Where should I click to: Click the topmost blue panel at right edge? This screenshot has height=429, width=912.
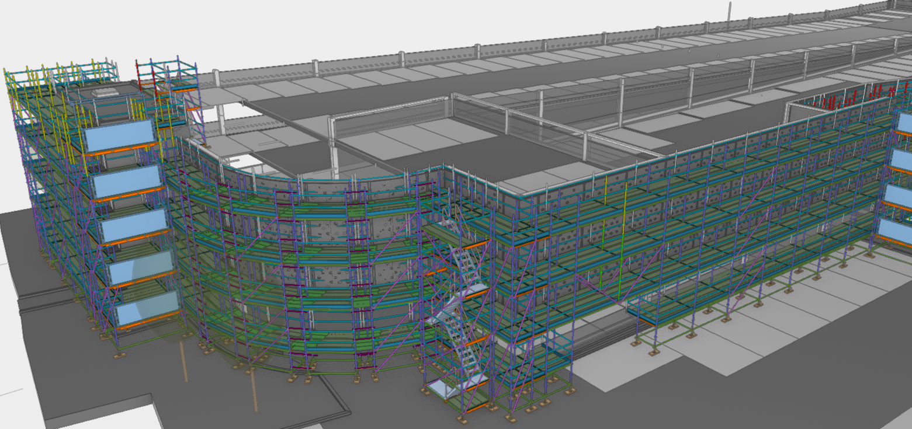coord(904,123)
